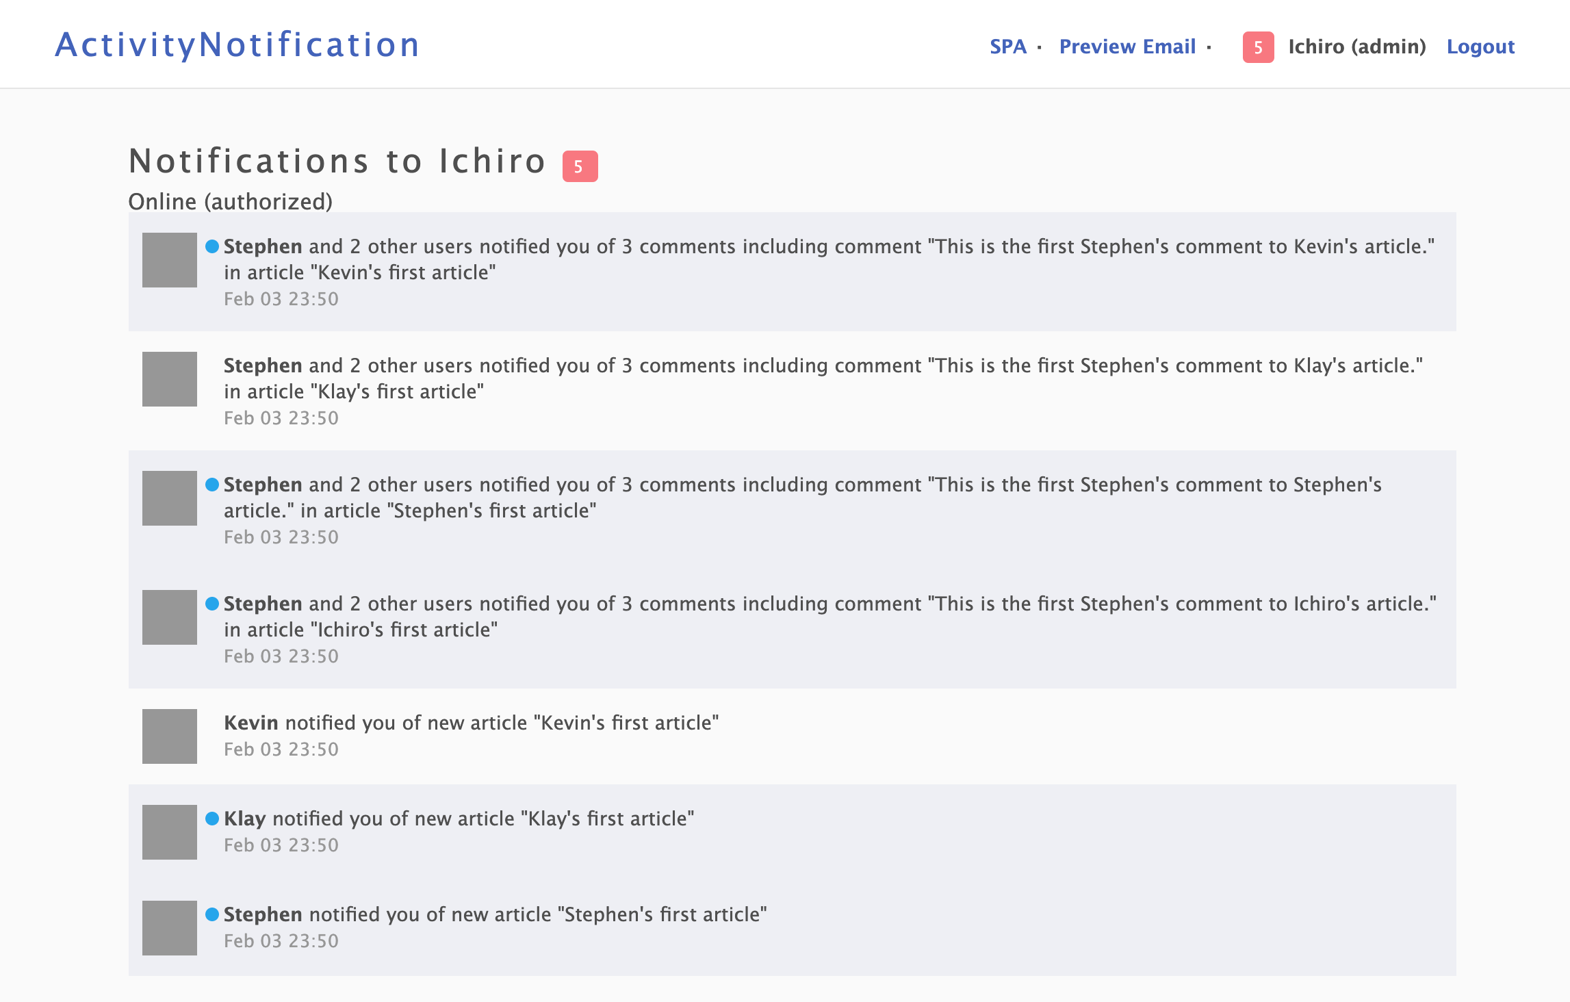
Task: Open the SPA link
Action: pyautogui.click(x=1007, y=47)
